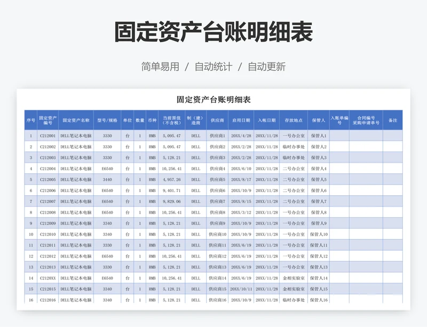
Task: Click original value cell 9,829.06
Action: coord(172,202)
